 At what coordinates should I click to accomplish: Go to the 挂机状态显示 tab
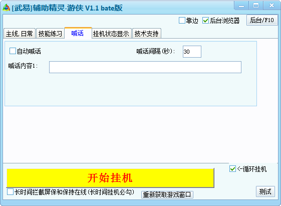112,34
